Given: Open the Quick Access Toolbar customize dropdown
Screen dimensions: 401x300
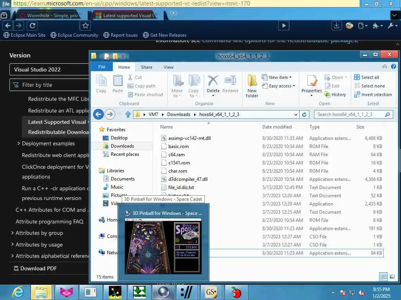Looking at the screenshot, I should click(123, 56).
